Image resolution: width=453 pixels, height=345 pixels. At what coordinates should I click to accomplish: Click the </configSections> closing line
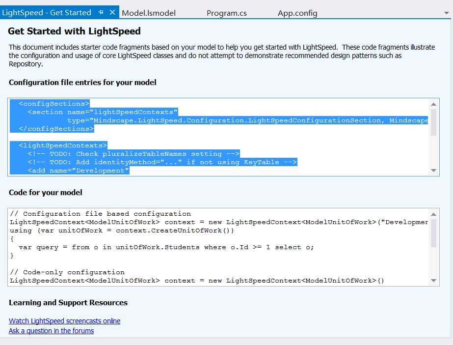[x=56, y=129]
